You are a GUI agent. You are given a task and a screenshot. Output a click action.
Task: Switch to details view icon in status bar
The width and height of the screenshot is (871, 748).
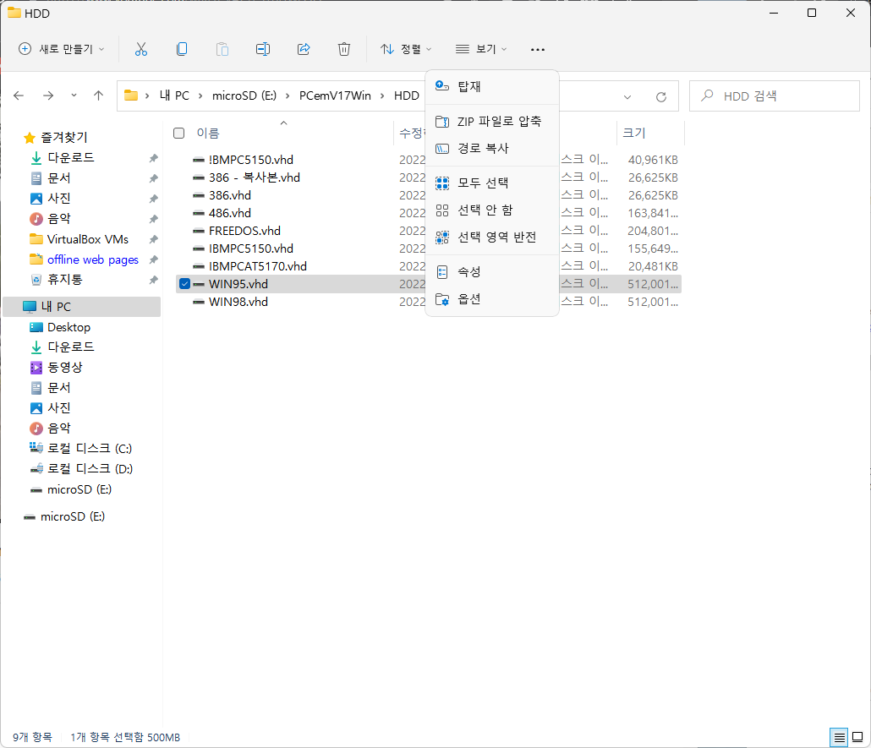coord(839,738)
